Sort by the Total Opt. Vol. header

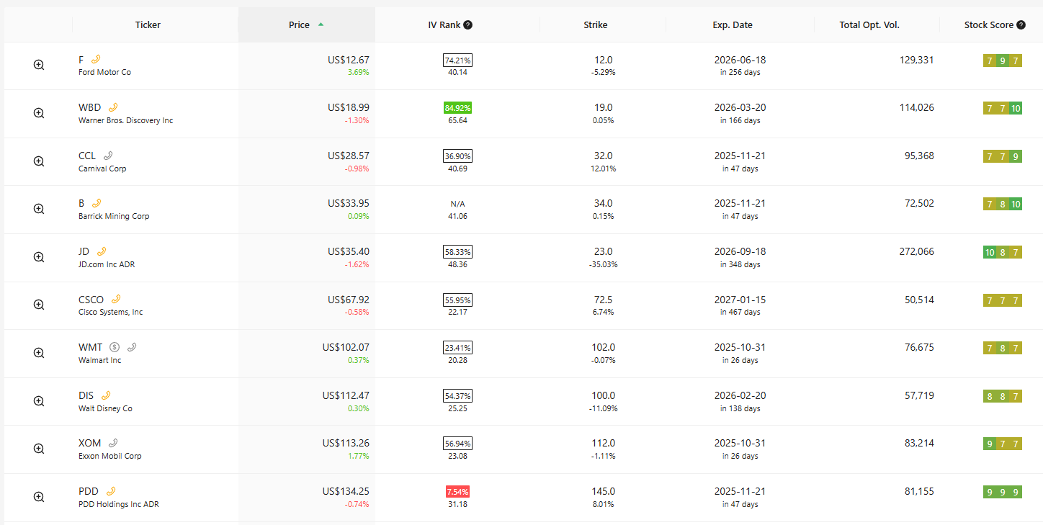869,25
